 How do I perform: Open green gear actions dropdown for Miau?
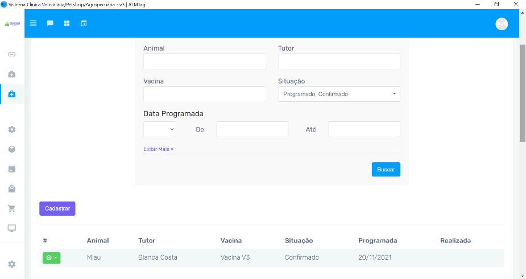click(51, 258)
